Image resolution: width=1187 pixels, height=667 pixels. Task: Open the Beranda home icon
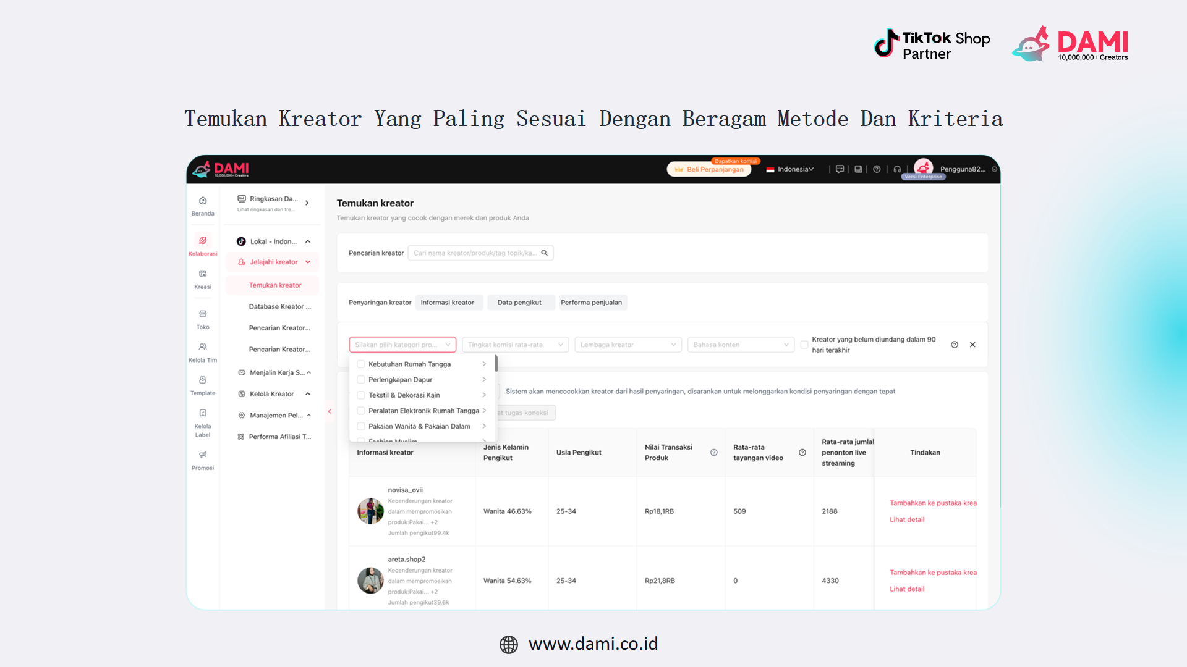coord(203,201)
